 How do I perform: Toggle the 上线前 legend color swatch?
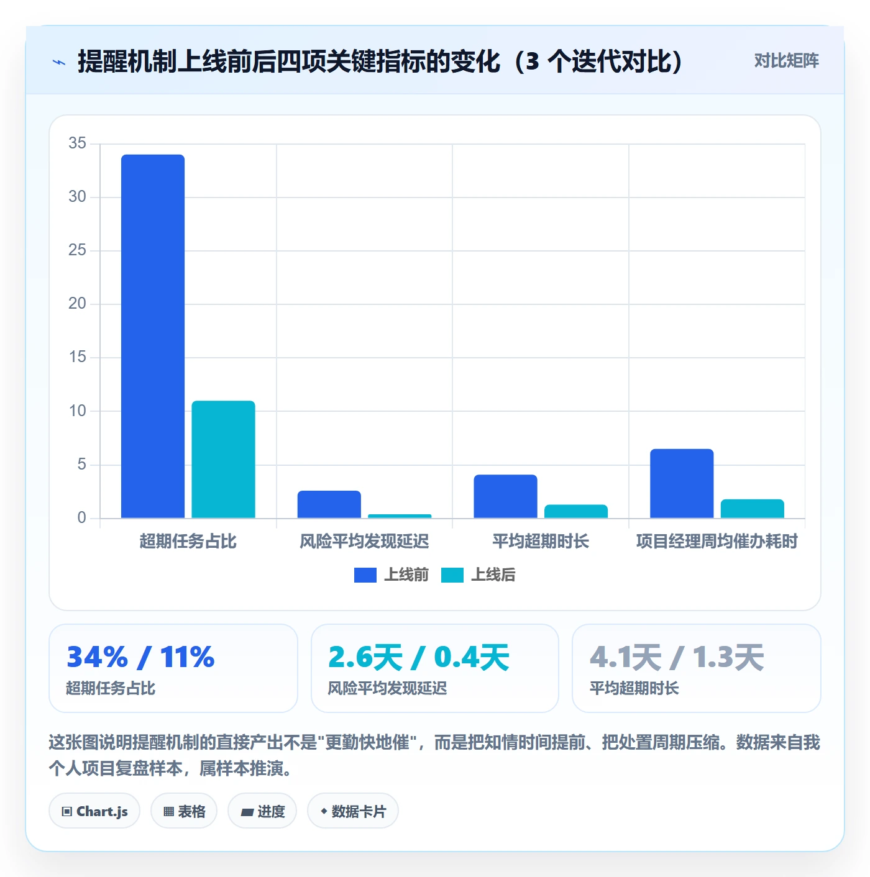coord(365,575)
